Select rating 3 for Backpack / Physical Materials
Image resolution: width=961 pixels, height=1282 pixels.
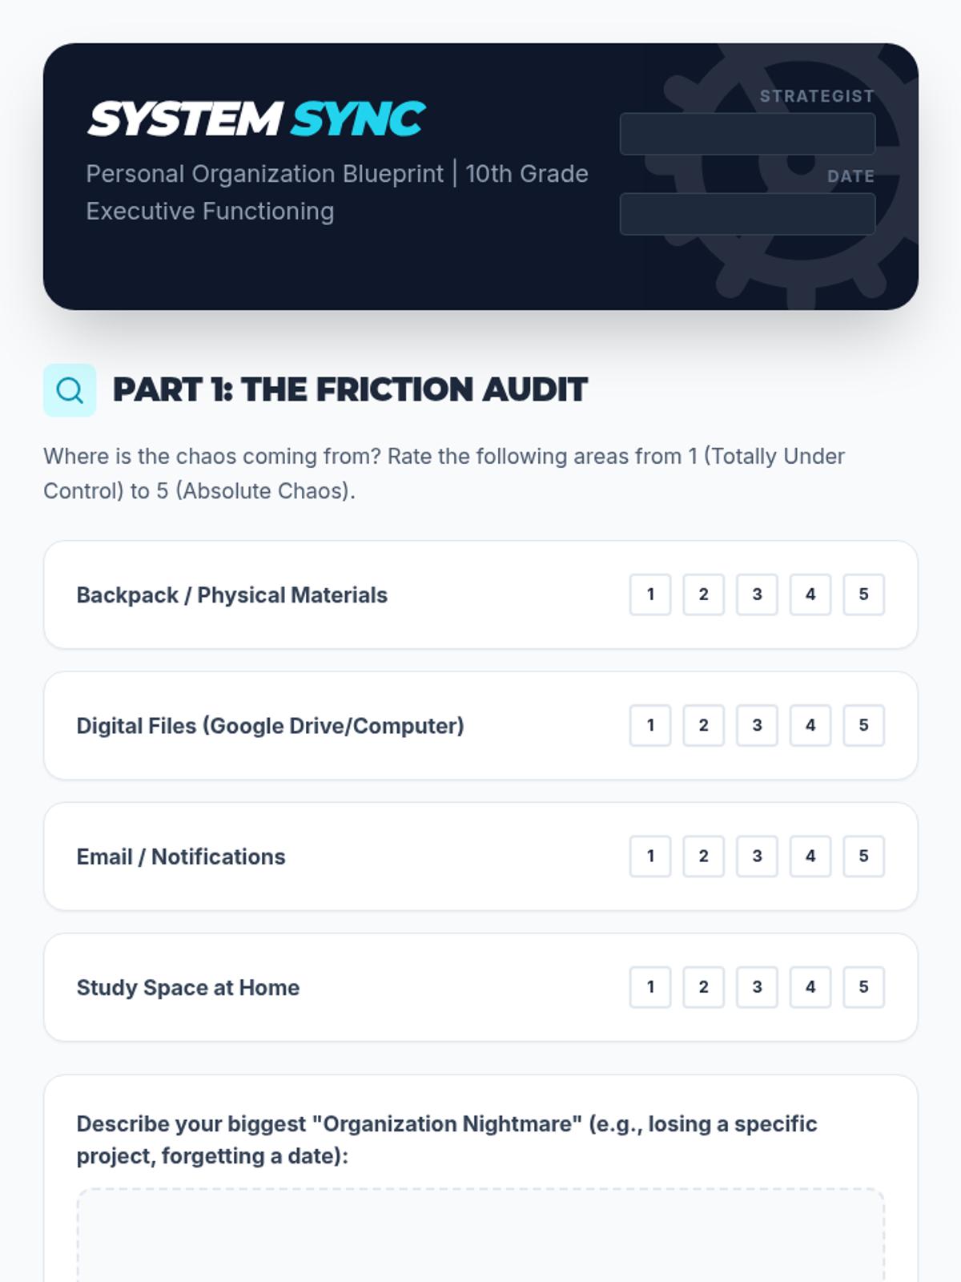757,595
